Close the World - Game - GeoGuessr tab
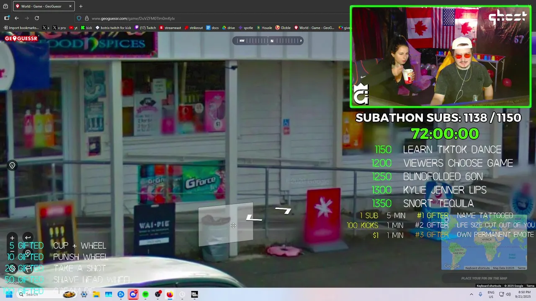 click(x=70, y=6)
